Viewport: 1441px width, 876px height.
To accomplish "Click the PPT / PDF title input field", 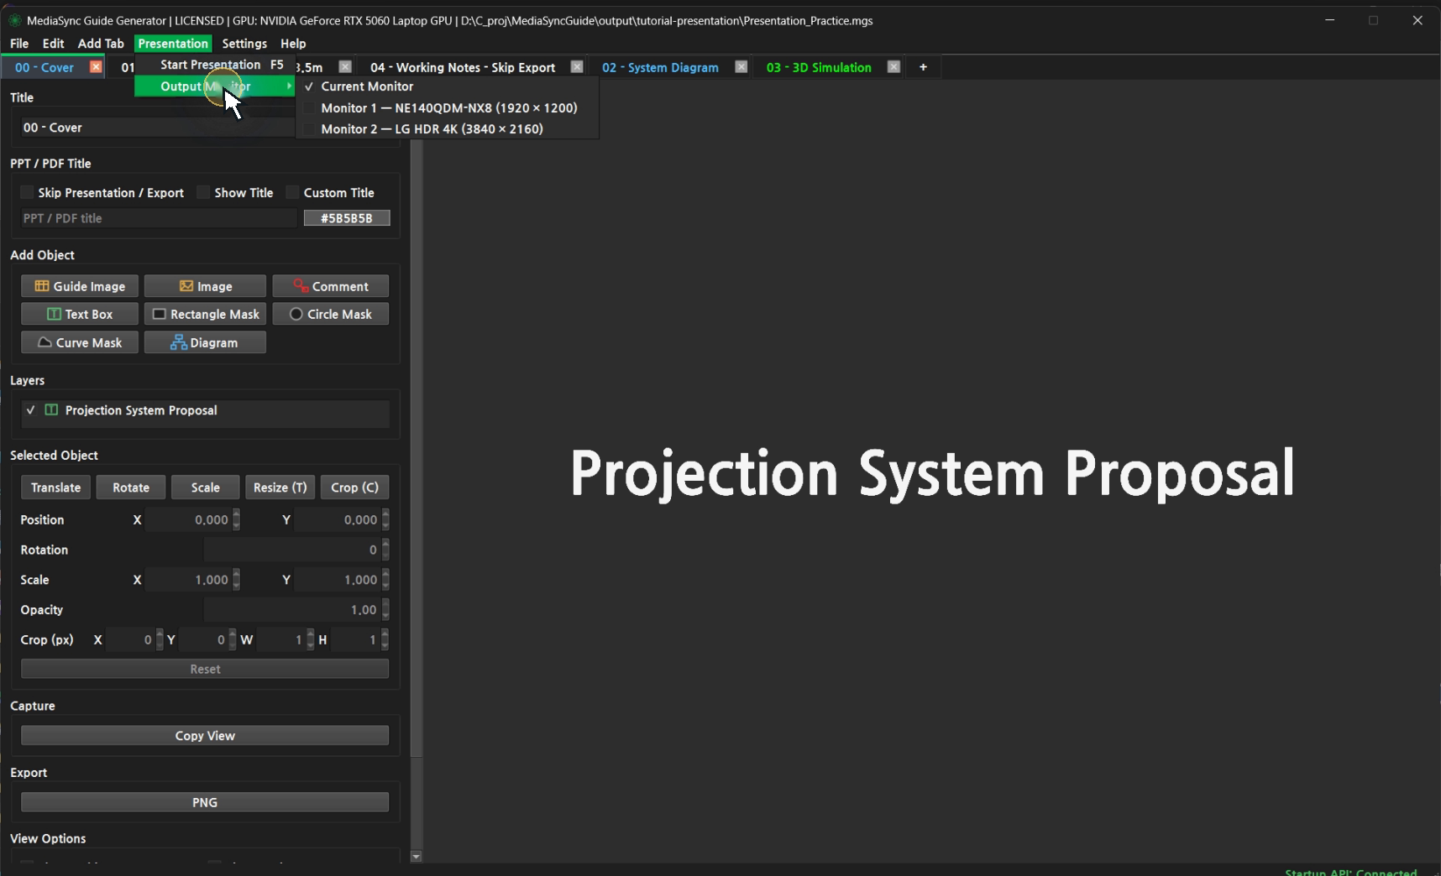I will click(x=159, y=218).
